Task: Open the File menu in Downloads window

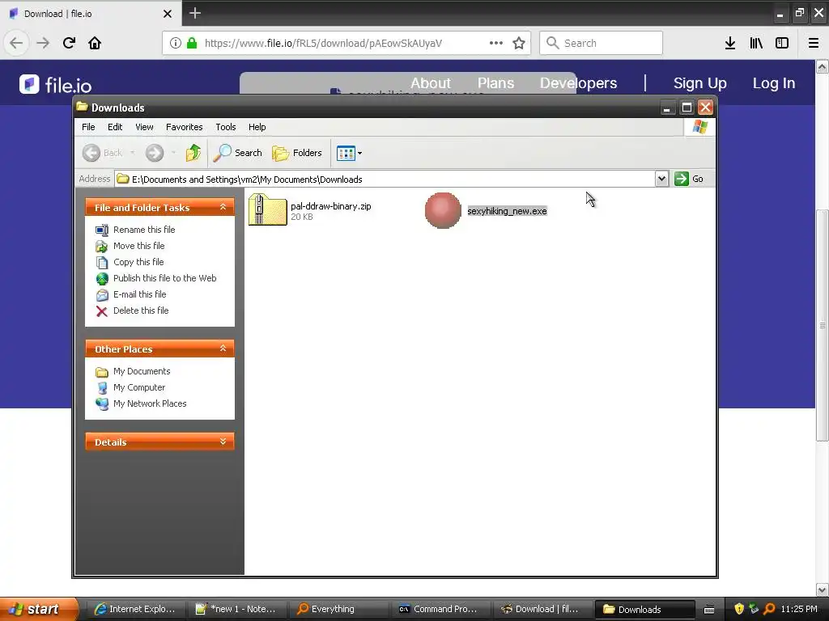Action: click(88, 127)
